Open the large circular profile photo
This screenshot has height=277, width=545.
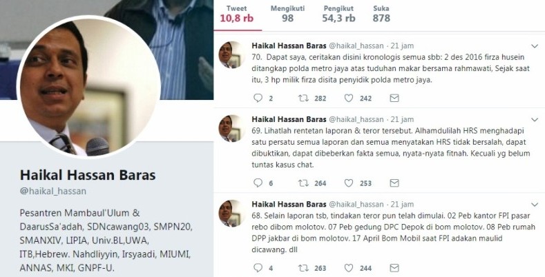(x=88, y=87)
